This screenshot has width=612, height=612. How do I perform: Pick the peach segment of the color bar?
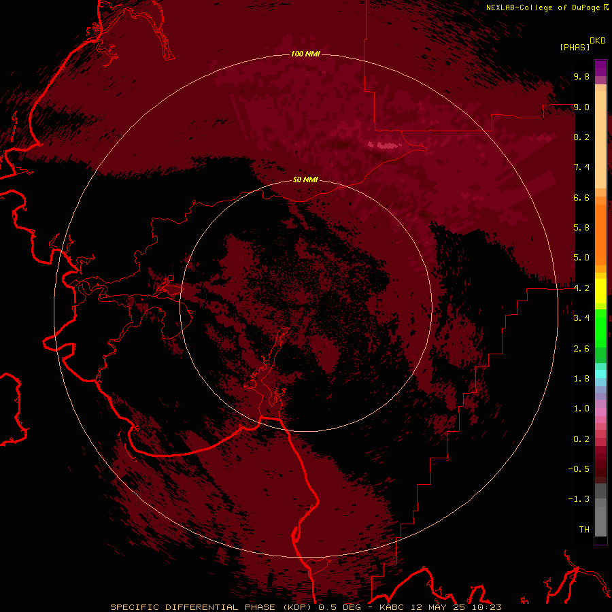600,139
